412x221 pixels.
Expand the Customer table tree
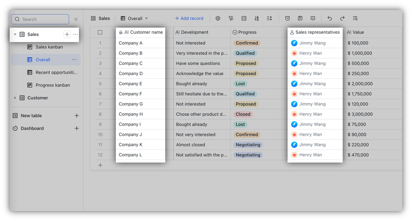click(x=15, y=98)
